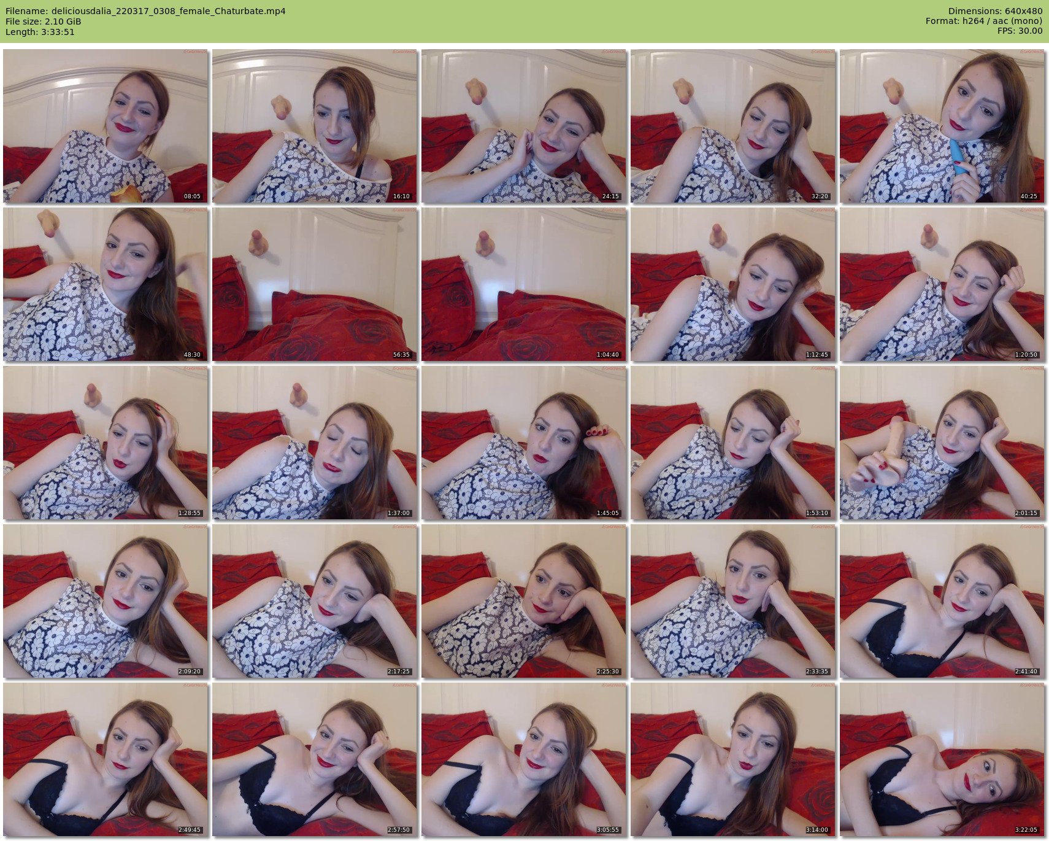The width and height of the screenshot is (1049, 841).
Task: Select the frame timestamped 1:04:40
Action: tap(524, 284)
